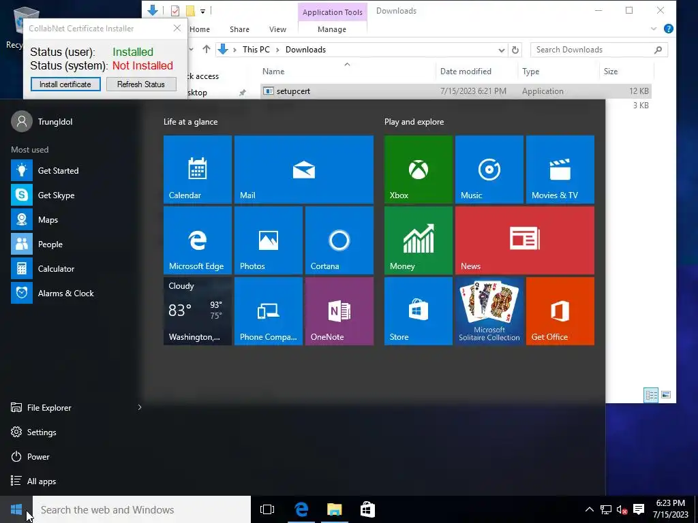Viewport: 698px width, 523px height.
Task: Open Microsoft Solitaire Collection tile
Action: click(x=489, y=311)
